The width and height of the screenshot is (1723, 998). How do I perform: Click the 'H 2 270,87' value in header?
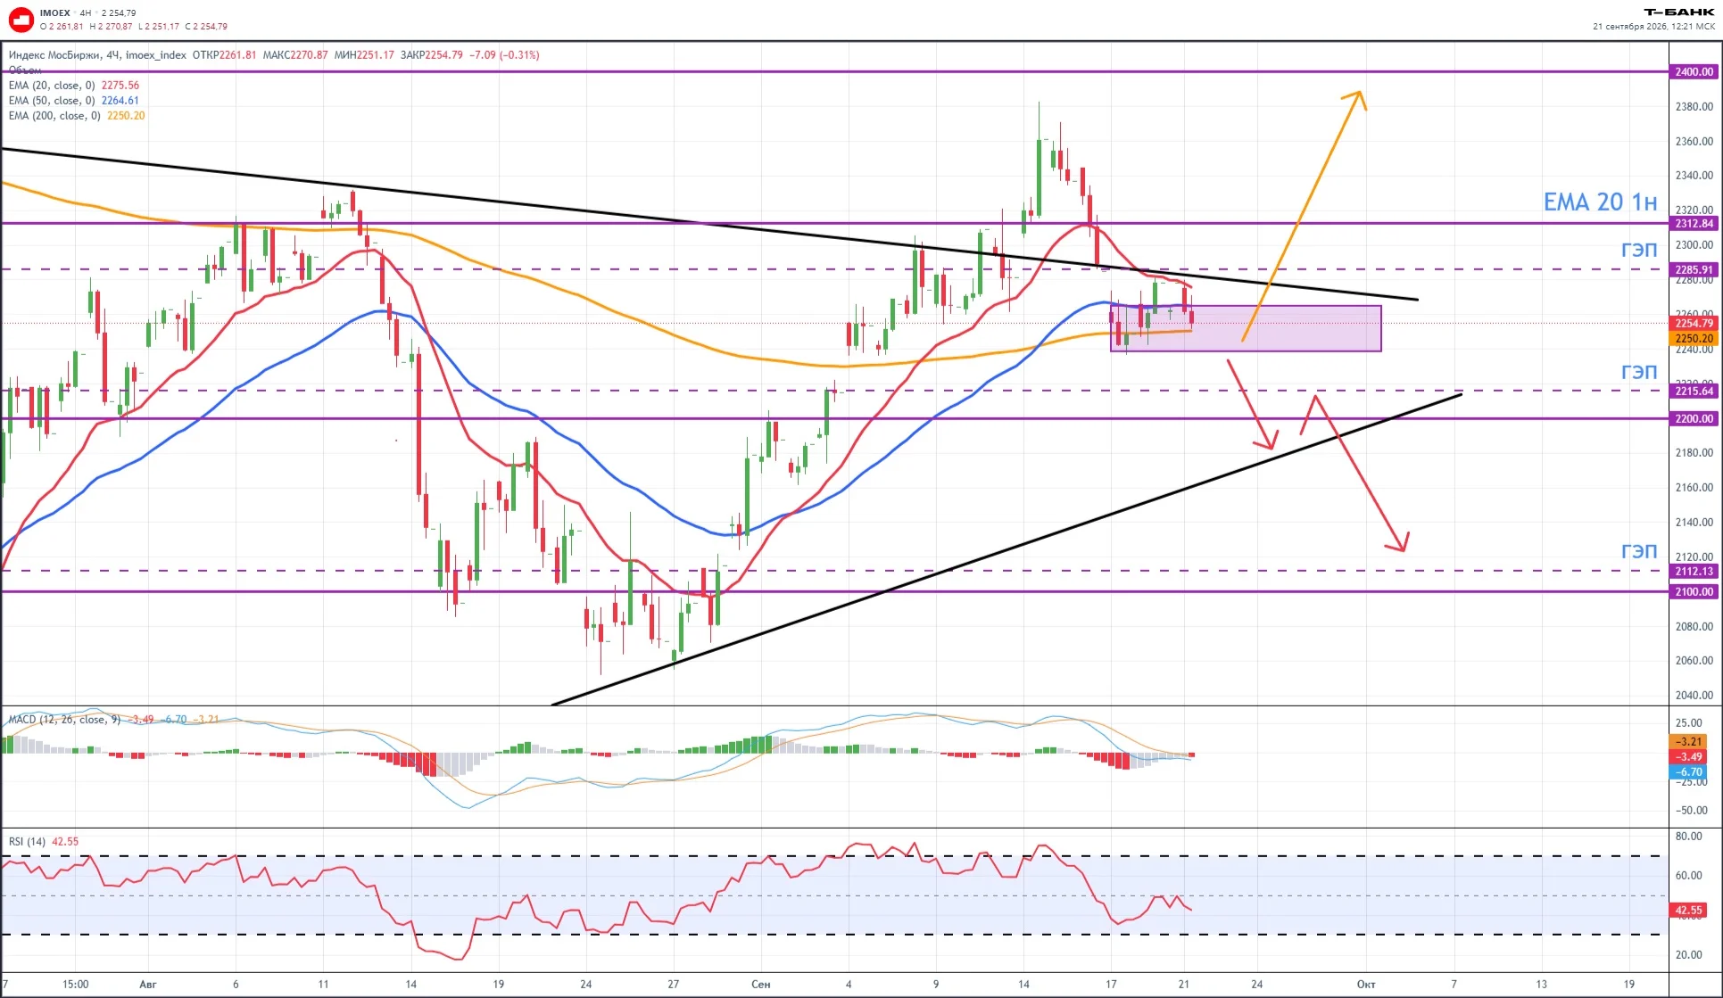[x=111, y=26]
